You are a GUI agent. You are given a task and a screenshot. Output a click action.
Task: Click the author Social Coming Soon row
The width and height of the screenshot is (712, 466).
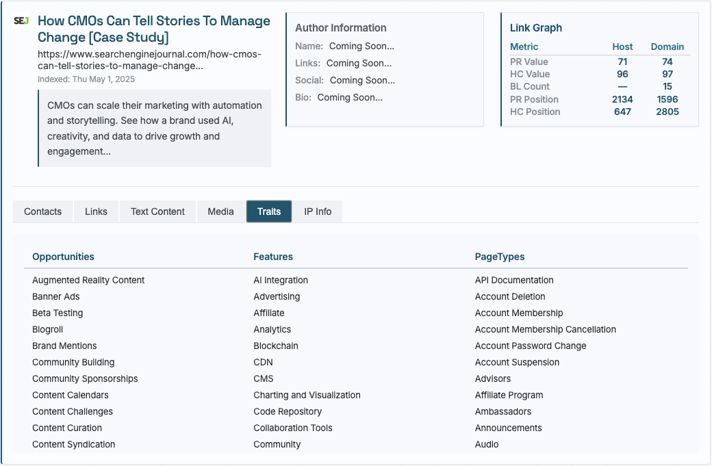pos(345,81)
